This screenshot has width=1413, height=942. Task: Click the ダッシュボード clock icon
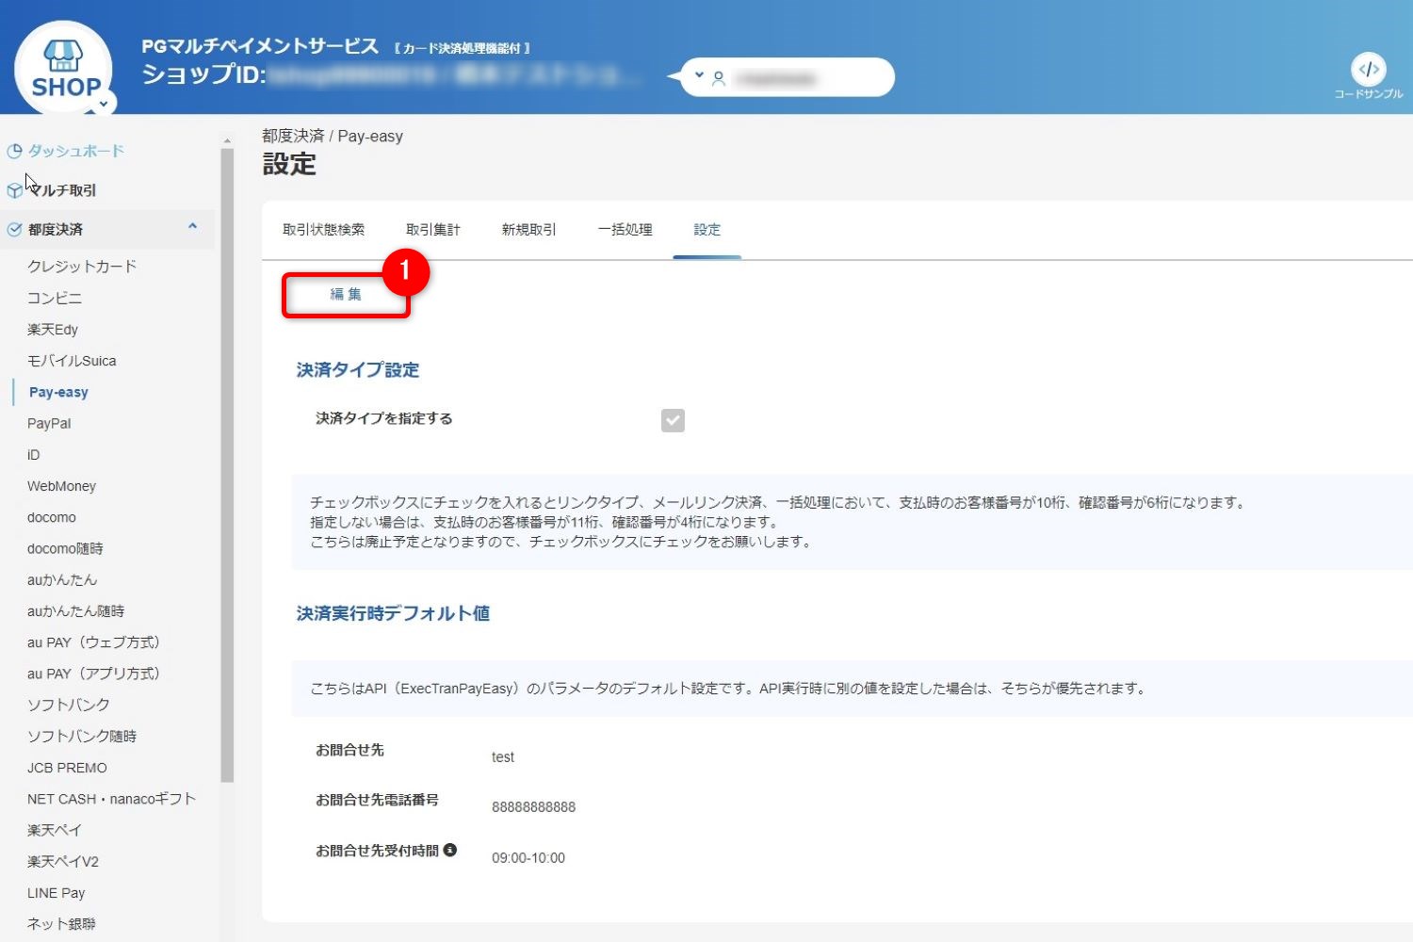(x=14, y=149)
